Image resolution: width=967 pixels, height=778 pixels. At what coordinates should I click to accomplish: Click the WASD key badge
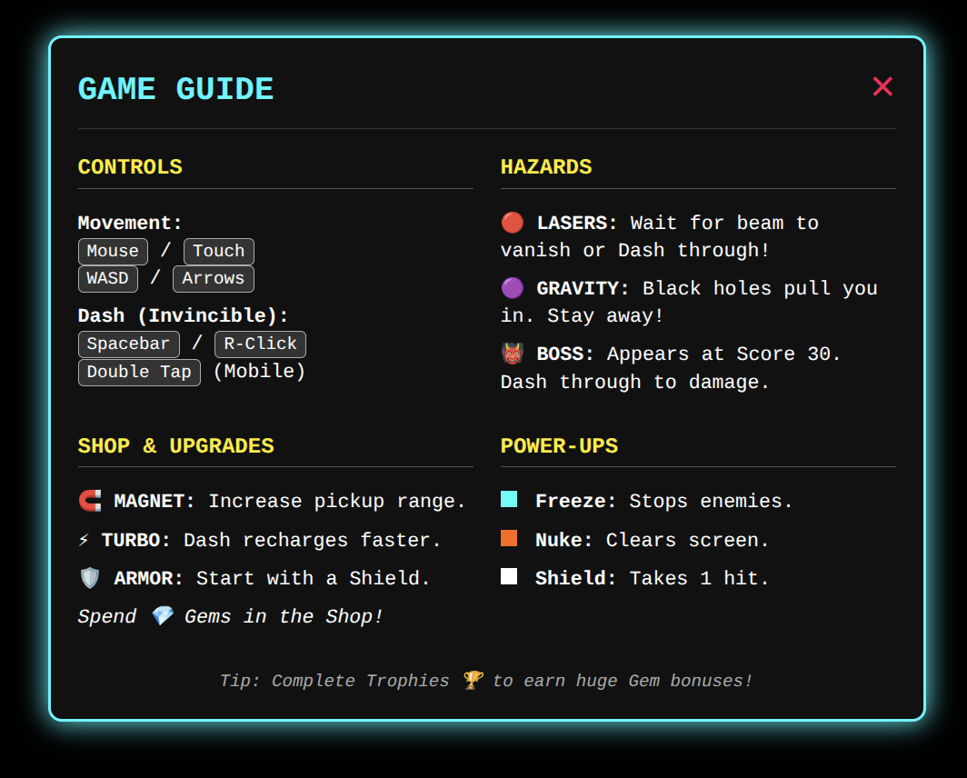pyautogui.click(x=108, y=279)
